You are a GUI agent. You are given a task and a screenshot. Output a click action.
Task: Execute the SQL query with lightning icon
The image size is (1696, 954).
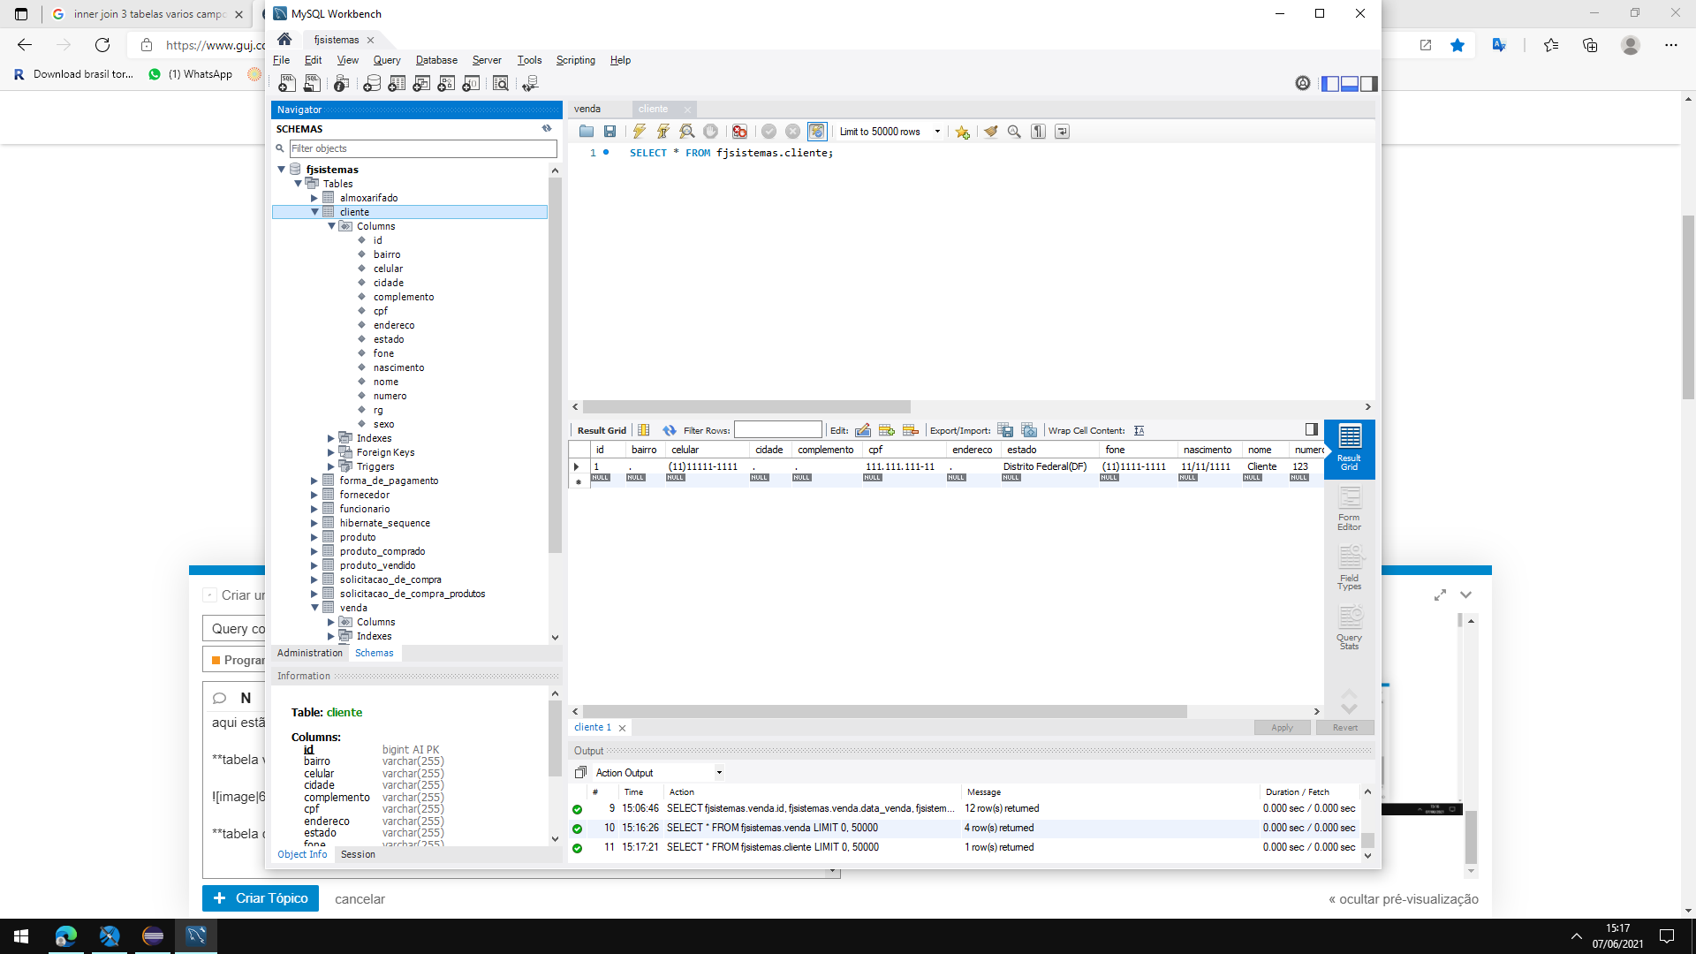pos(639,132)
